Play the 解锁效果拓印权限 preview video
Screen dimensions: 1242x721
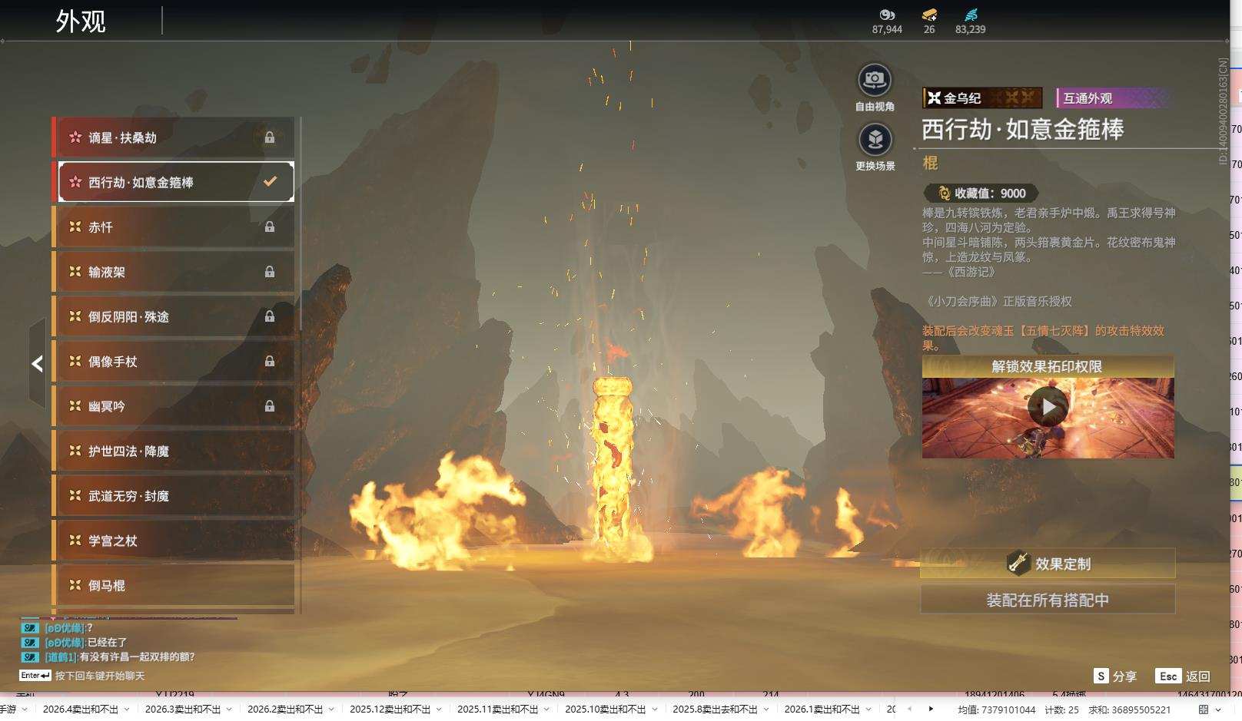(x=1048, y=407)
